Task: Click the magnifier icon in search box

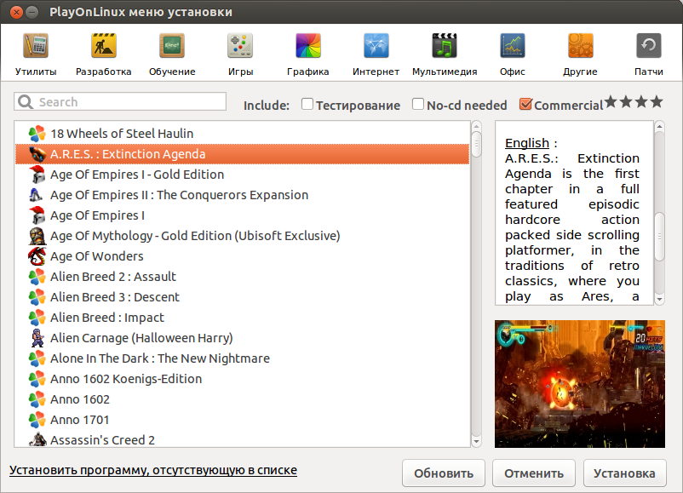Action: (26, 102)
